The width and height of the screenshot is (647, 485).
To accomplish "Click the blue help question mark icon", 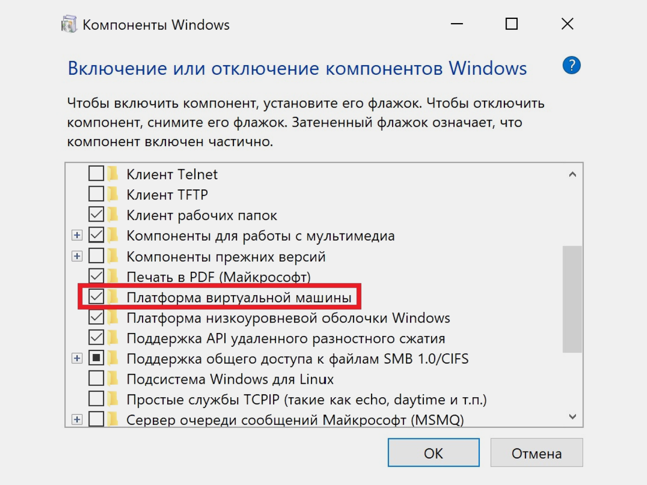I will click(x=571, y=66).
